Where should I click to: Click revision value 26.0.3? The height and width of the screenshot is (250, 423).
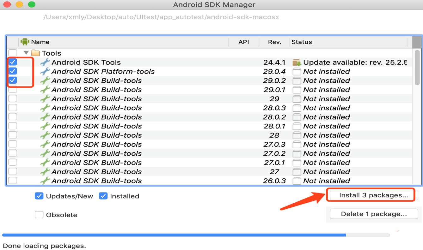tap(274, 181)
